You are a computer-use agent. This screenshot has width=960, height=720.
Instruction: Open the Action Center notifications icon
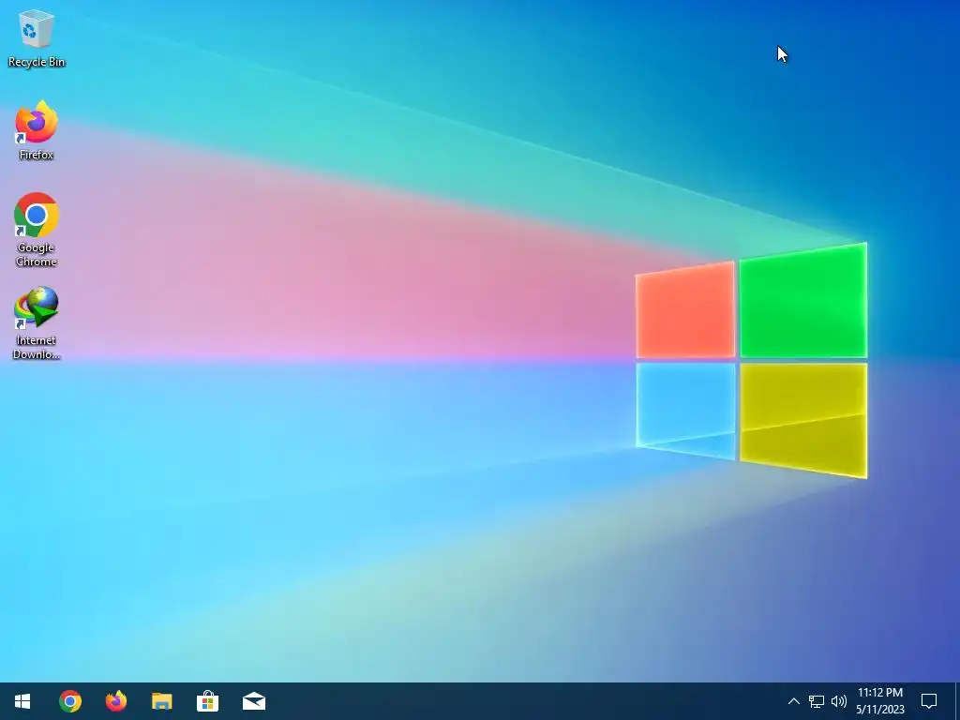click(929, 701)
